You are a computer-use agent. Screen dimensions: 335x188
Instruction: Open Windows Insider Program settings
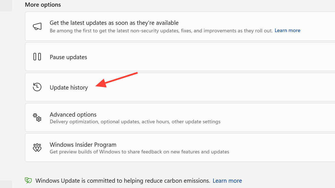click(83, 145)
